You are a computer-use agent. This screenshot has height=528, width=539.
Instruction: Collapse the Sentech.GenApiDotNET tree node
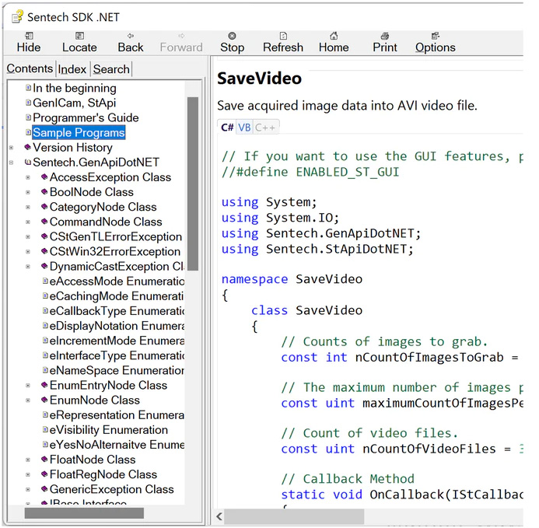click(11, 163)
